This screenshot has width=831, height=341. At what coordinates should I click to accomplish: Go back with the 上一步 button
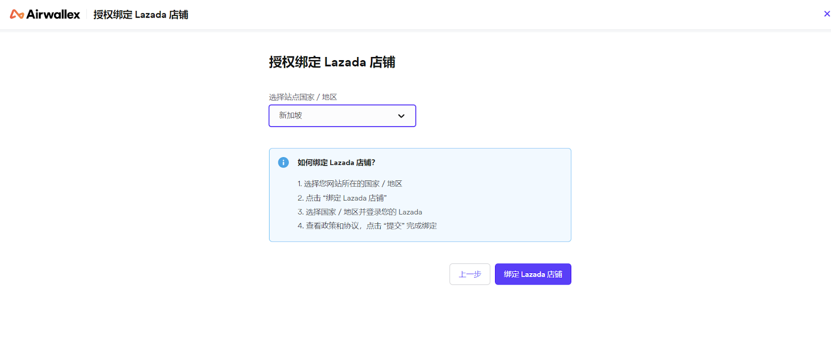470,274
